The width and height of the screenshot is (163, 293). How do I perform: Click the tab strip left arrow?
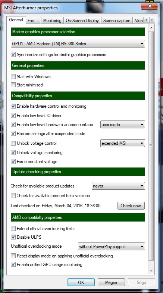coord(146,20)
